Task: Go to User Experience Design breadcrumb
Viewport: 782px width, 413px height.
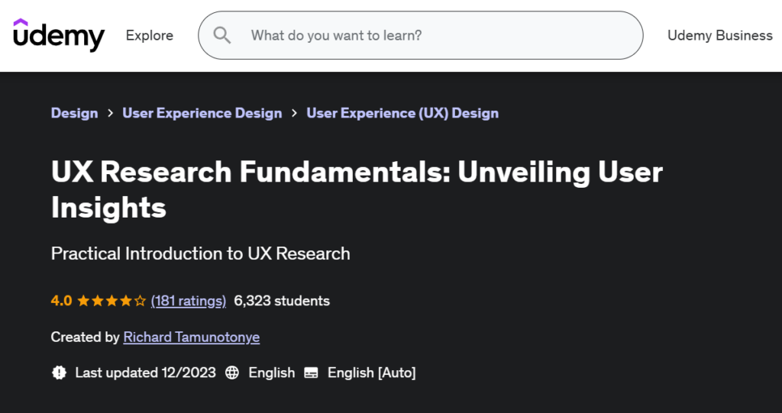Action: click(x=202, y=113)
